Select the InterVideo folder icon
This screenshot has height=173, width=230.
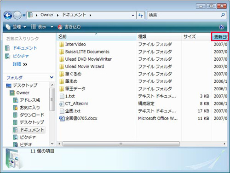pos(62,45)
